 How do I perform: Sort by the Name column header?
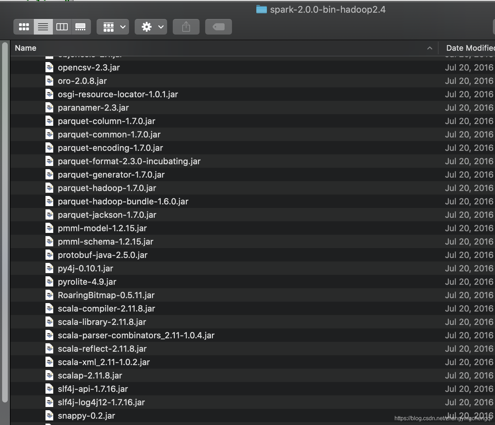click(x=26, y=48)
